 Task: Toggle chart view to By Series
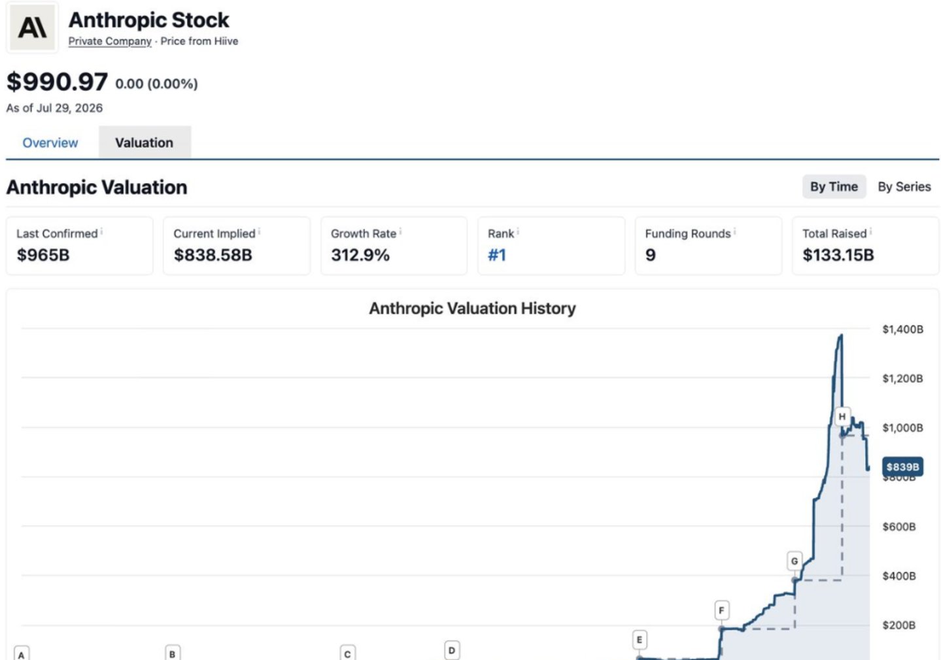904,187
